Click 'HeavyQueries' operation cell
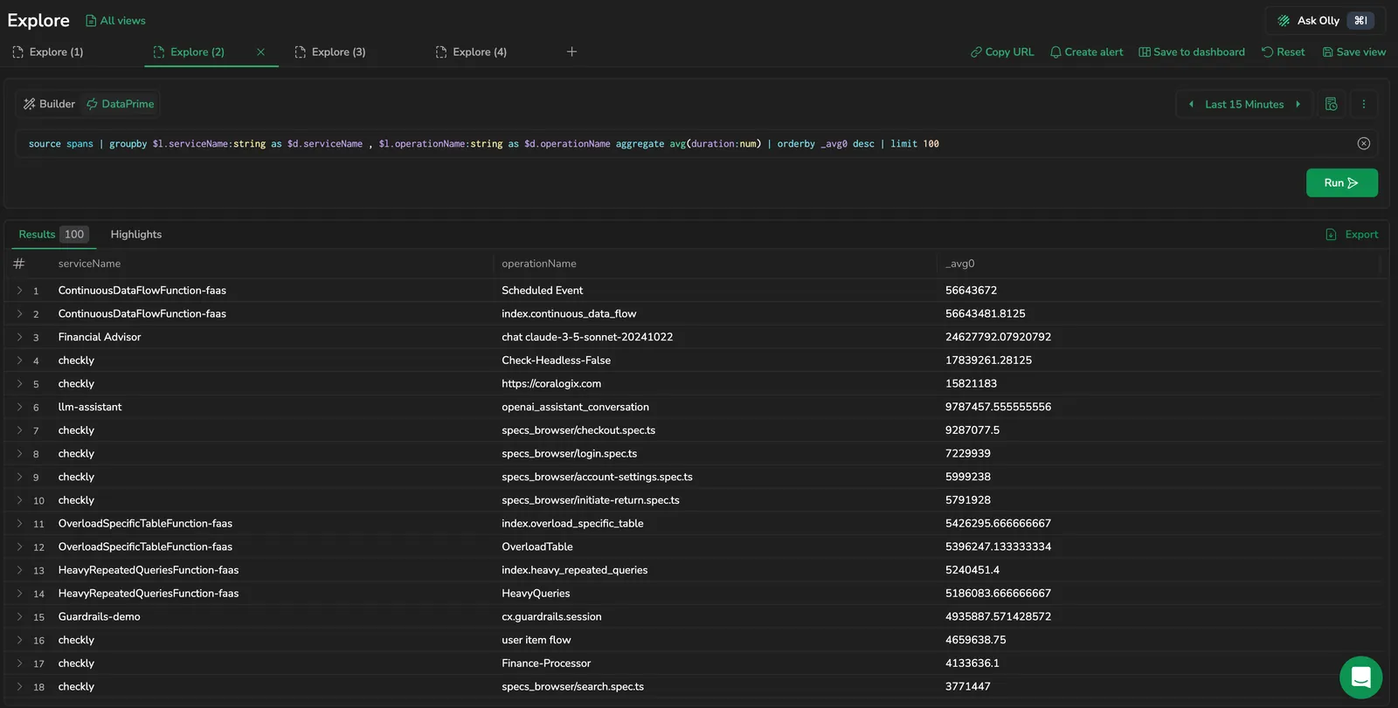 (536, 593)
